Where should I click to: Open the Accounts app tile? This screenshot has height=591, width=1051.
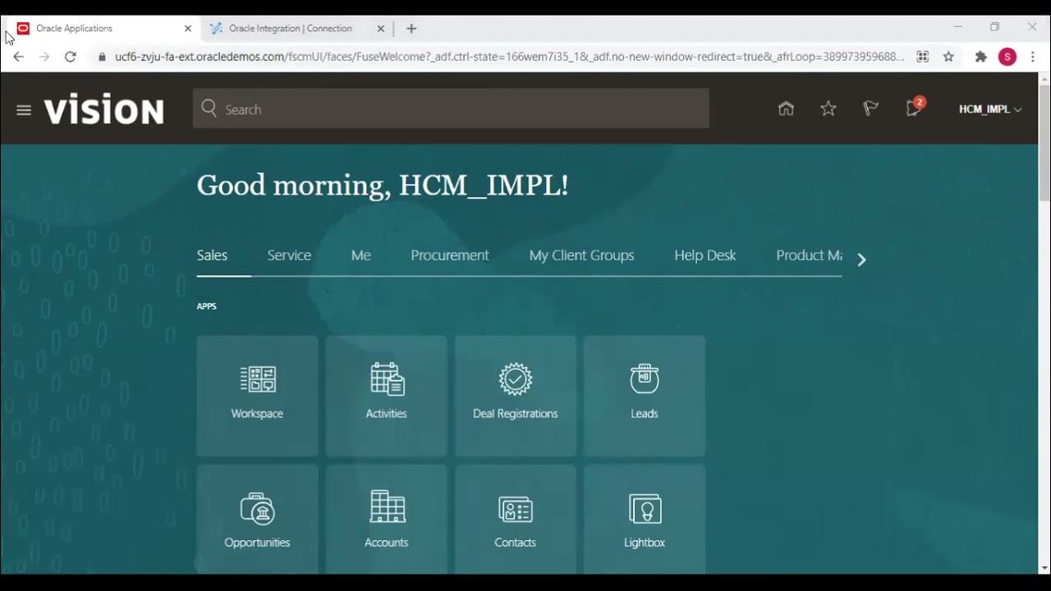[x=386, y=520]
